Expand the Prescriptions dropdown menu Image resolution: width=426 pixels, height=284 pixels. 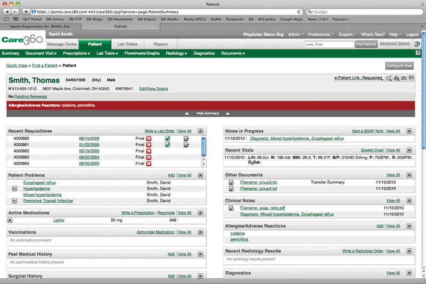[77, 53]
